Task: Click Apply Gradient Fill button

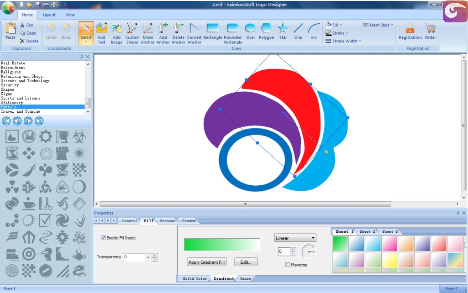Action: (x=206, y=262)
